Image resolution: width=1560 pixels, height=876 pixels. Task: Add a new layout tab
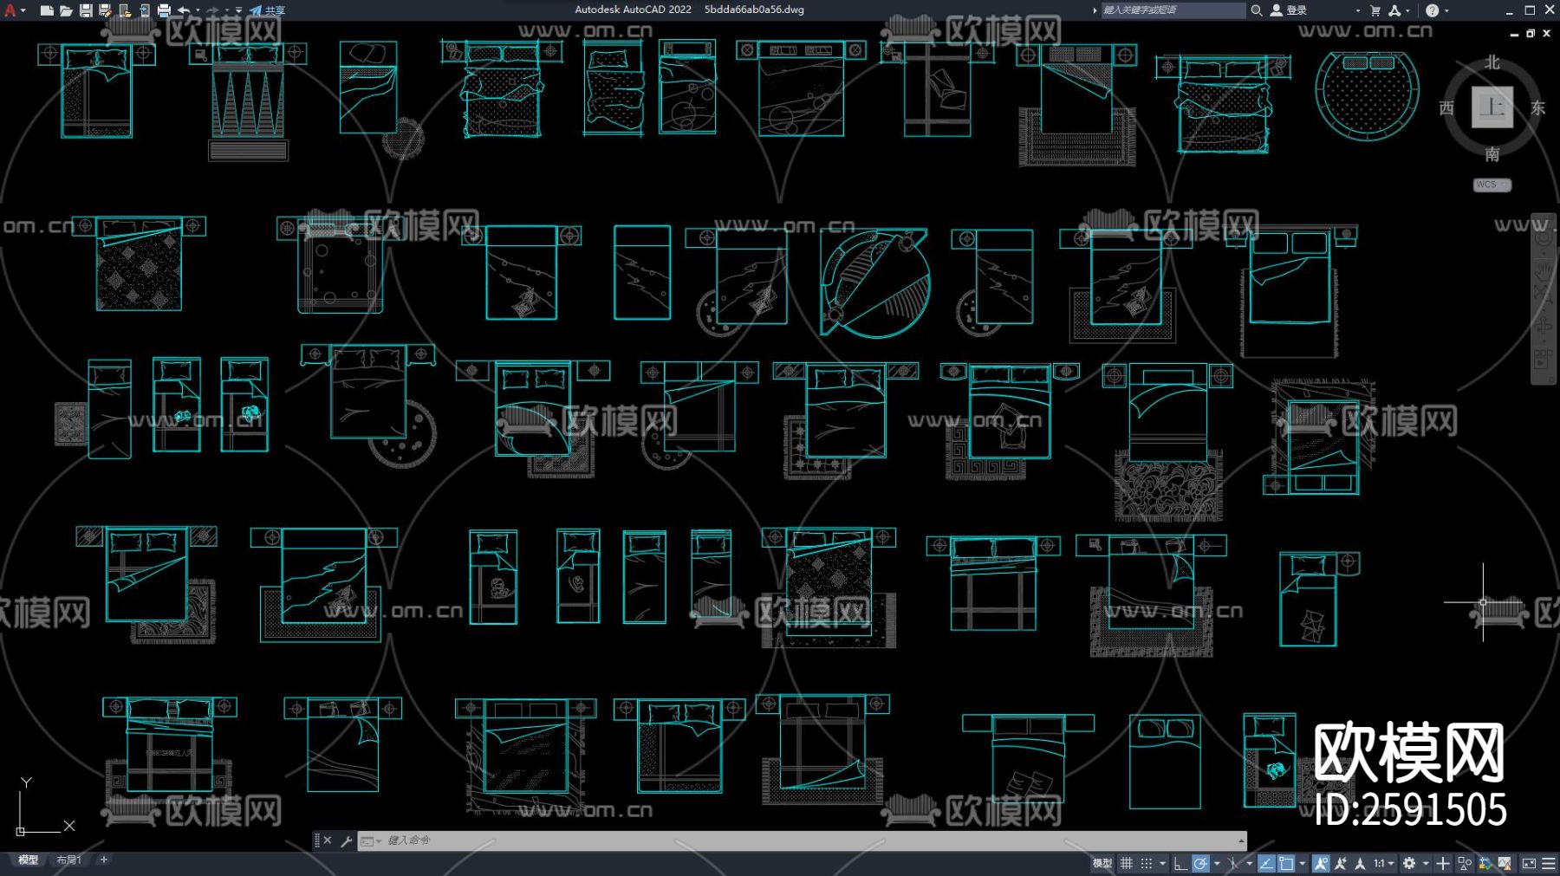[x=104, y=860]
